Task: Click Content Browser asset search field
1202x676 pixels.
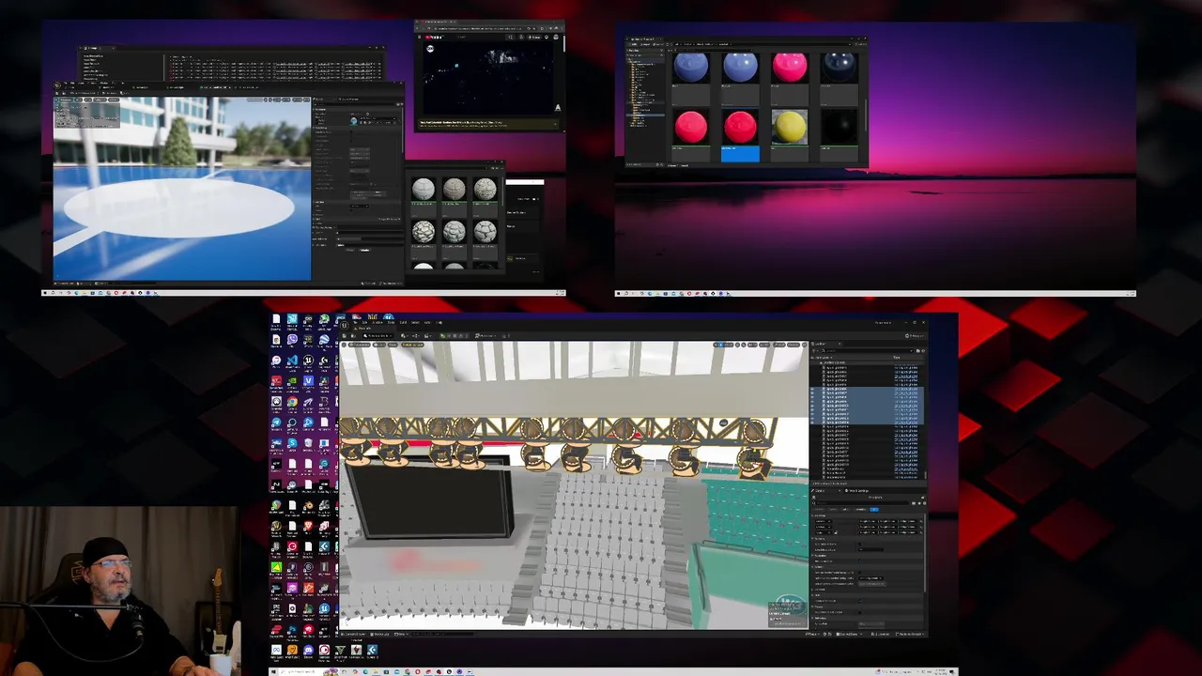Action: tap(715, 50)
